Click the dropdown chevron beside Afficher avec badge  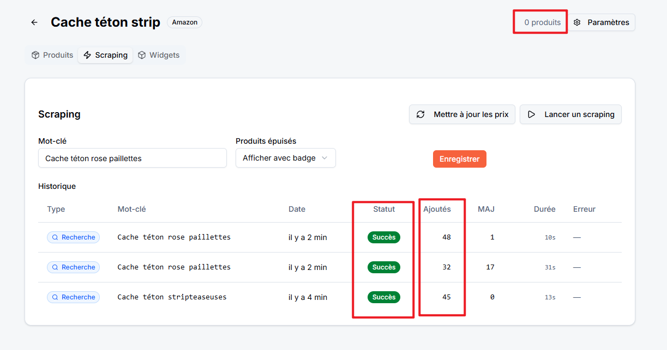(x=325, y=158)
